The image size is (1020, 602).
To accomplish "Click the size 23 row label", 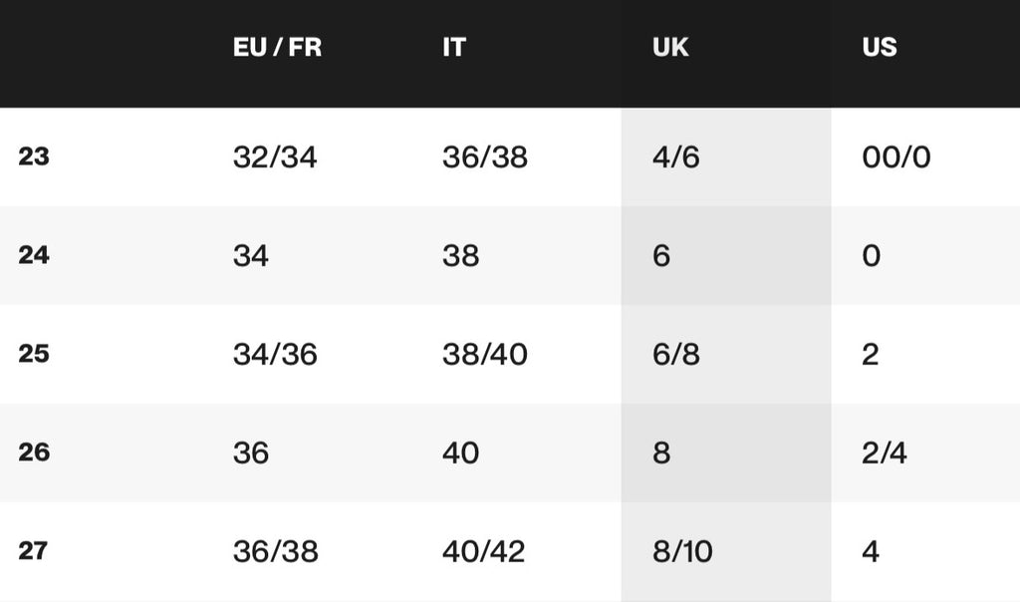I will coord(34,156).
